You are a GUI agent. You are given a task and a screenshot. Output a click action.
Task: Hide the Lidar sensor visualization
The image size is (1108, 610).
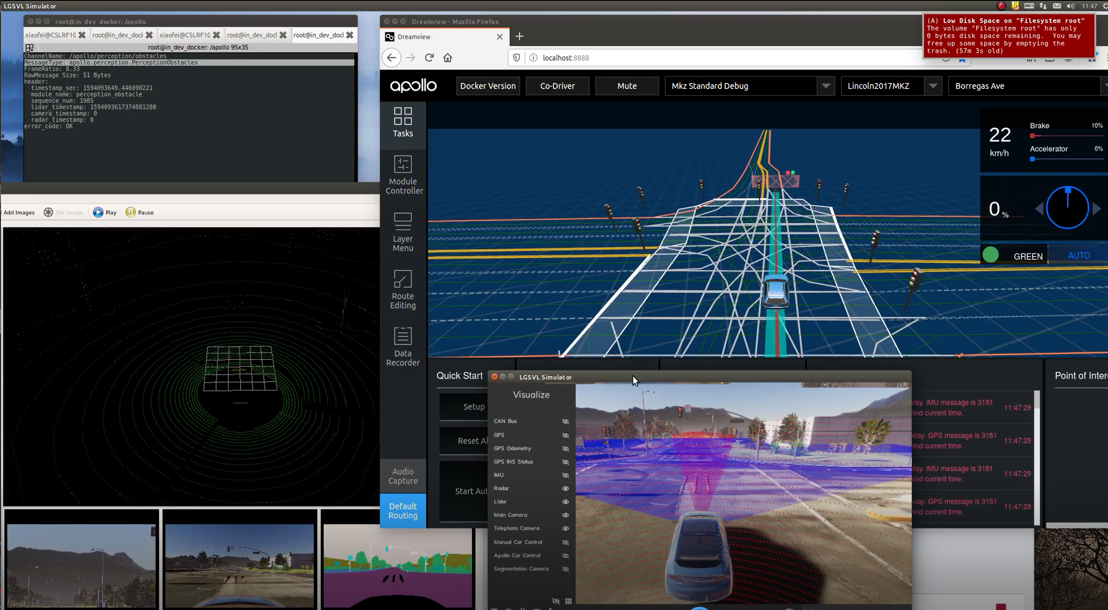coord(565,502)
